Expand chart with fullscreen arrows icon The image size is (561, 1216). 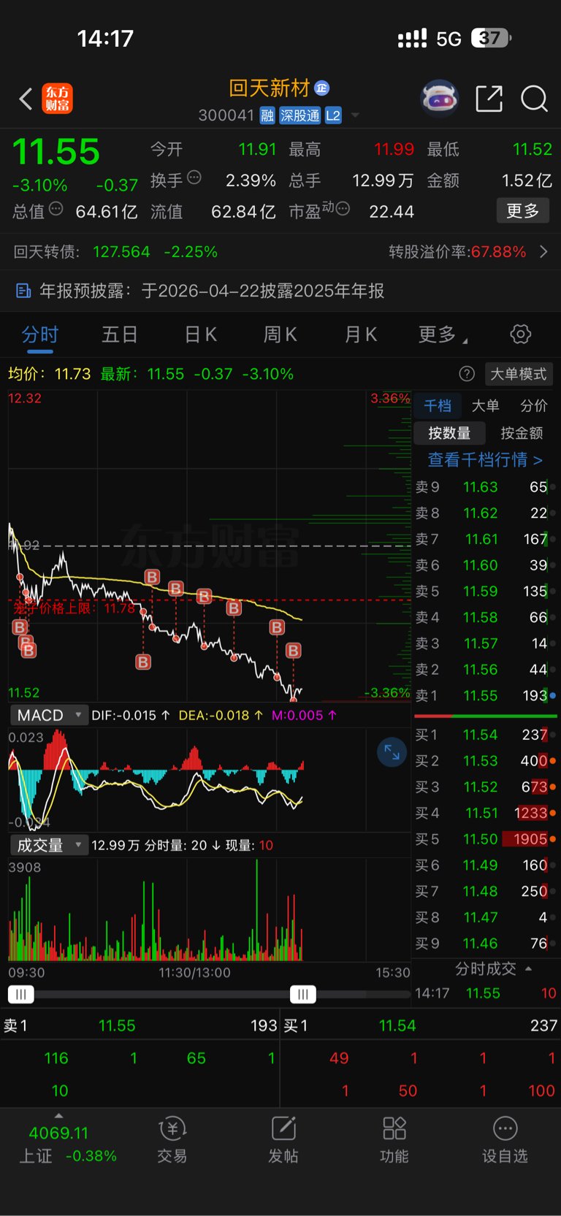pyautogui.click(x=392, y=752)
